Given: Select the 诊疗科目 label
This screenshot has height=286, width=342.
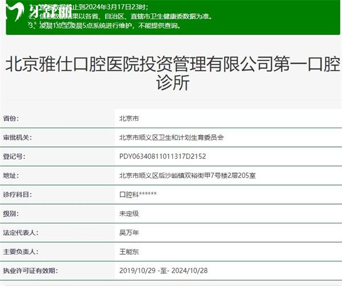Looking at the screenshot, I should pyautogui.click(x=17, y=194).
